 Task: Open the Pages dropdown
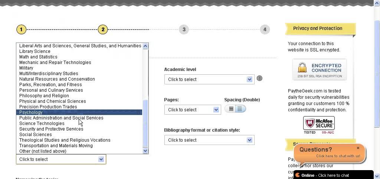193,110
